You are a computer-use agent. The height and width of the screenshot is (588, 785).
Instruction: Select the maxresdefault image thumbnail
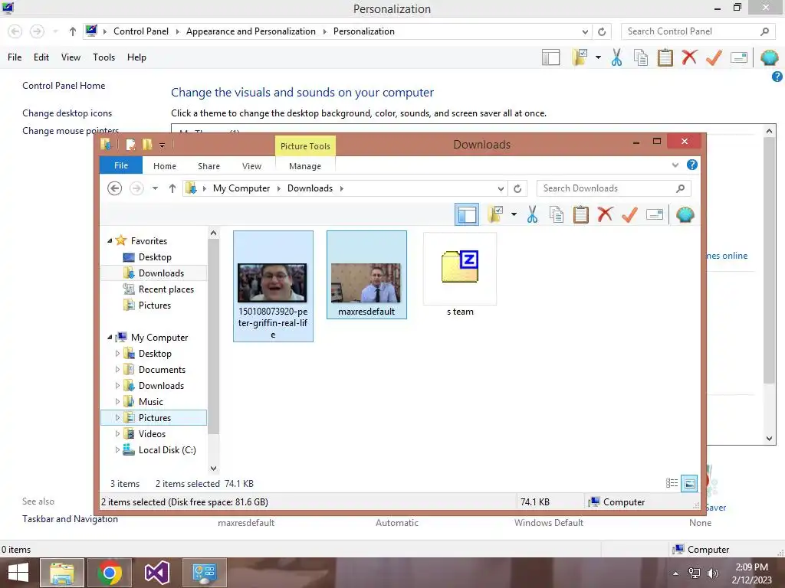366,275
